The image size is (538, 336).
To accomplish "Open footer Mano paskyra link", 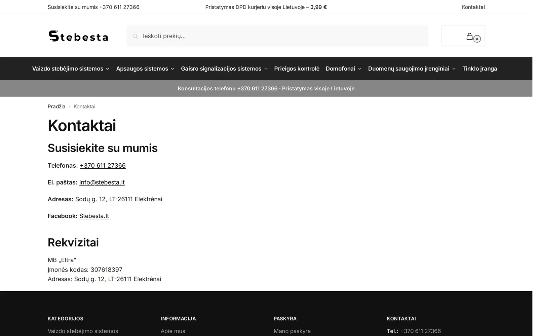I will click(x=292, y=331).
